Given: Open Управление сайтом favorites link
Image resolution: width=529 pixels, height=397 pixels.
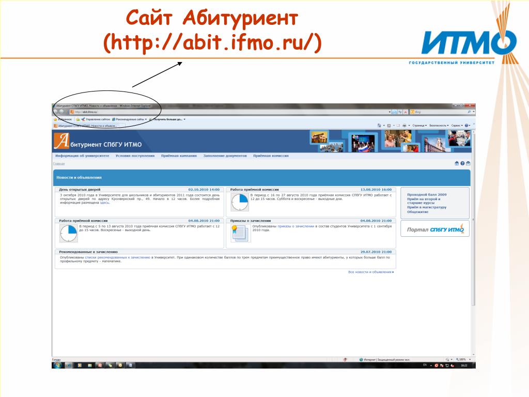Looking at the screenshot, I should [96, 119].
